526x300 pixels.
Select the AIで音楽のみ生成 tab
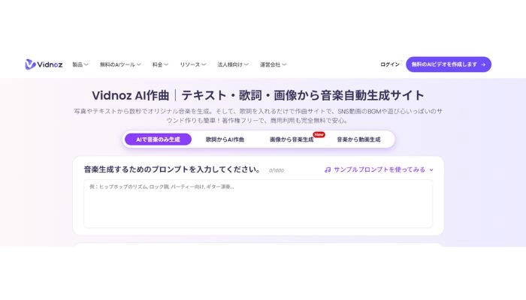[x=158, y=139]
